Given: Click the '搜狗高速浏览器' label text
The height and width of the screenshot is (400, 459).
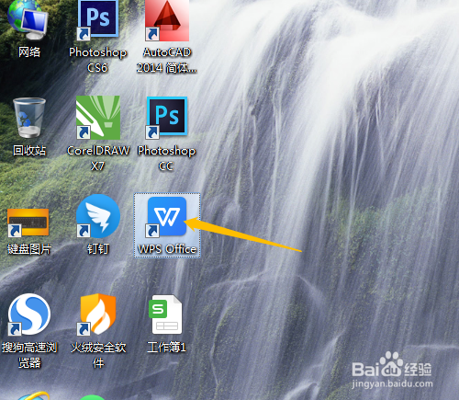Looking at the screenshot, I should tap(29, 355).
